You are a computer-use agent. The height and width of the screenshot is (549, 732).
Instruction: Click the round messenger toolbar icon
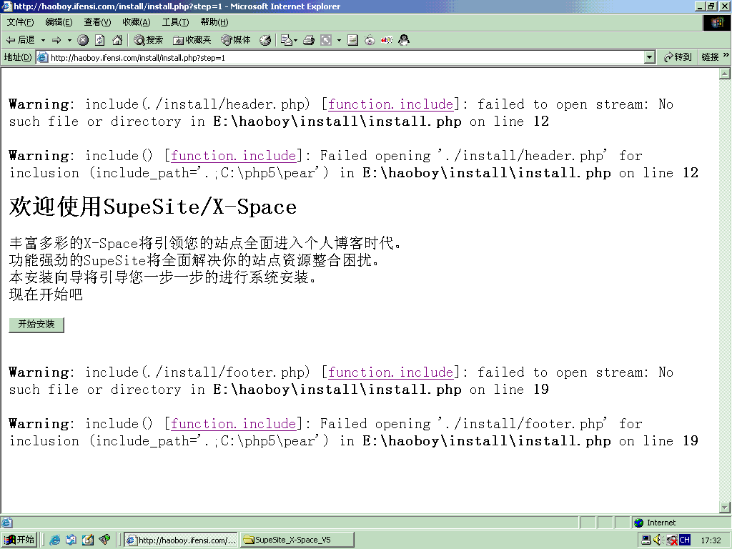point(370,40)
